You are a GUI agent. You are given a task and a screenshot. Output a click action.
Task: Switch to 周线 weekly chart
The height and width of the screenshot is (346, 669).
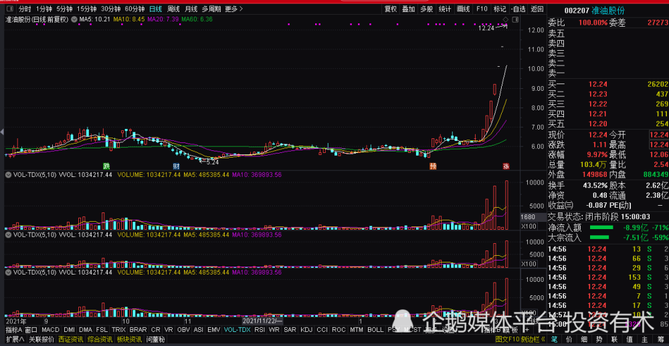tap(173, 9)
